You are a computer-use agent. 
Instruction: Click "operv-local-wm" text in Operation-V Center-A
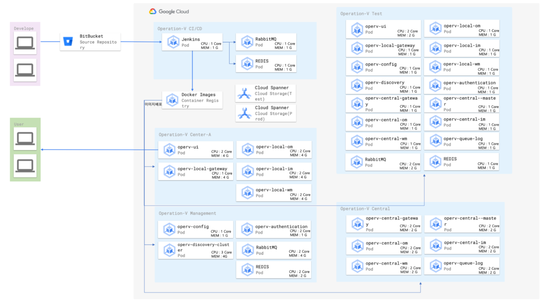point(274,190)
